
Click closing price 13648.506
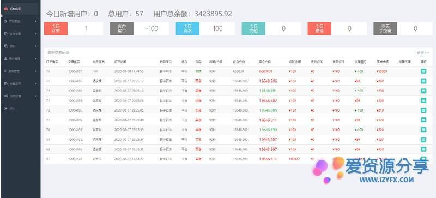[268, 81]
